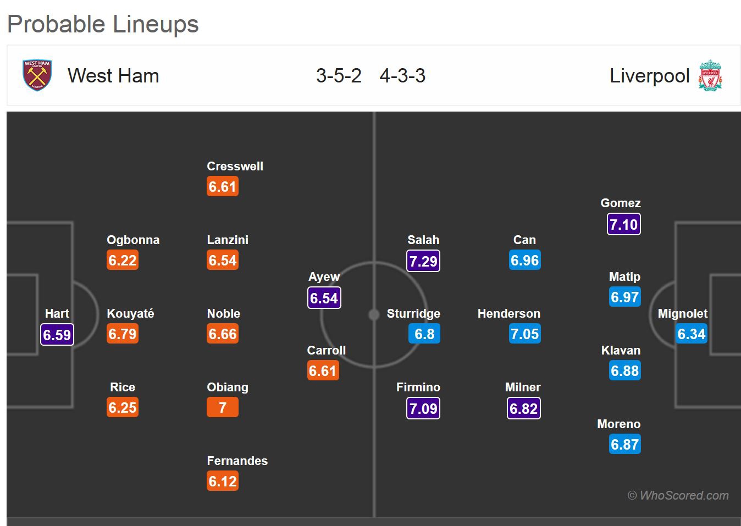741x526 pixels.
Task: Open Sturridge's player name
Action: (x=413, y=313)
